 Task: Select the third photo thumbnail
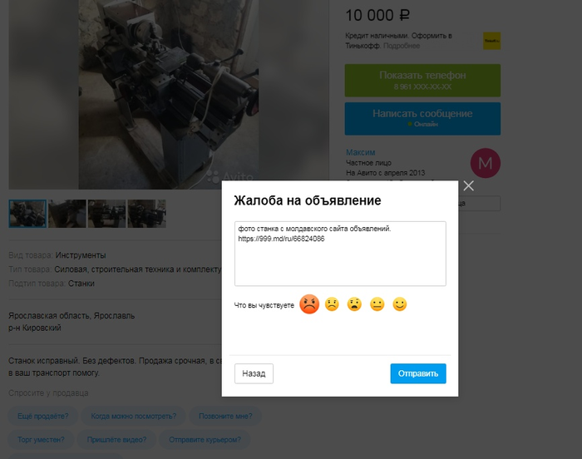[x=107, y=214]
